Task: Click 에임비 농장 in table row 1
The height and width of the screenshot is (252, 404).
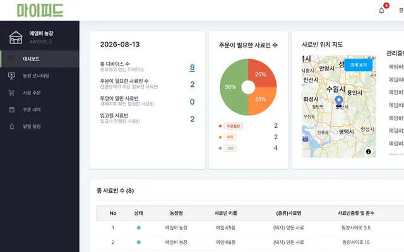Action: [x=176, y=227]
